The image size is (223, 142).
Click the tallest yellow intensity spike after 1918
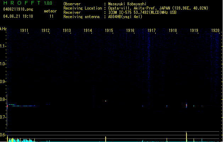(186, 137)
